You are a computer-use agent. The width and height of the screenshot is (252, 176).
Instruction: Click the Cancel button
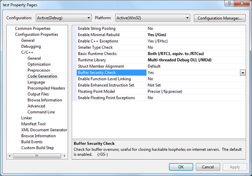coord(208,167)
